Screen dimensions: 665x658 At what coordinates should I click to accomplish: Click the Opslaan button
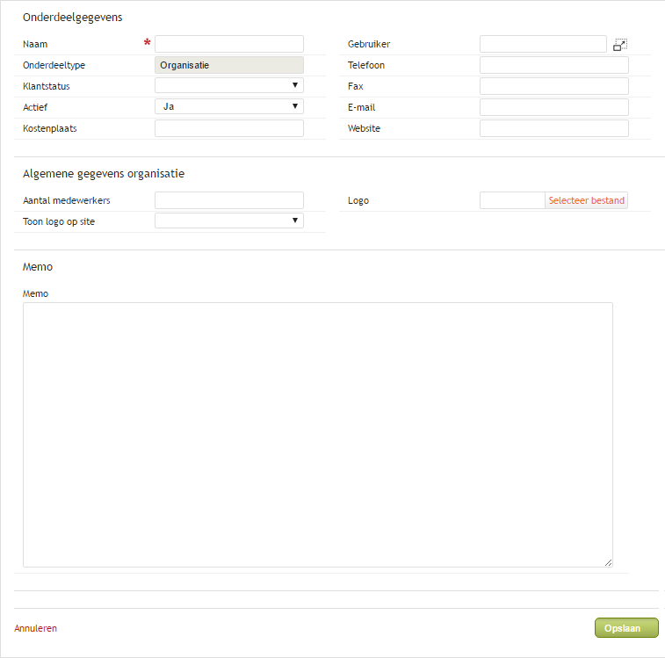[626, 628]
